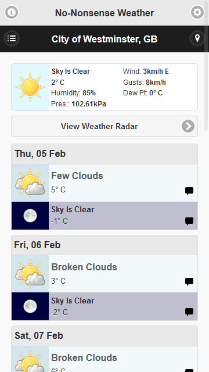
Task: Open comment bubble for Thursday Few Clouds
Action: click(189, 191)
